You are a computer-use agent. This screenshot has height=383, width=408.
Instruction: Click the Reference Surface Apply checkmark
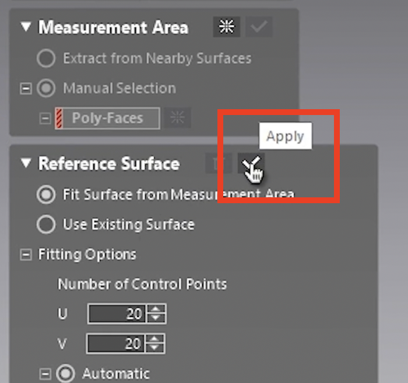(x=251, y=163)
